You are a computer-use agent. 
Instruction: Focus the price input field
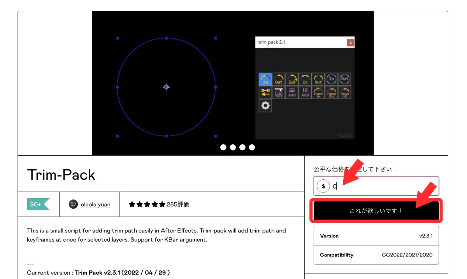click(x=376, y=186)
